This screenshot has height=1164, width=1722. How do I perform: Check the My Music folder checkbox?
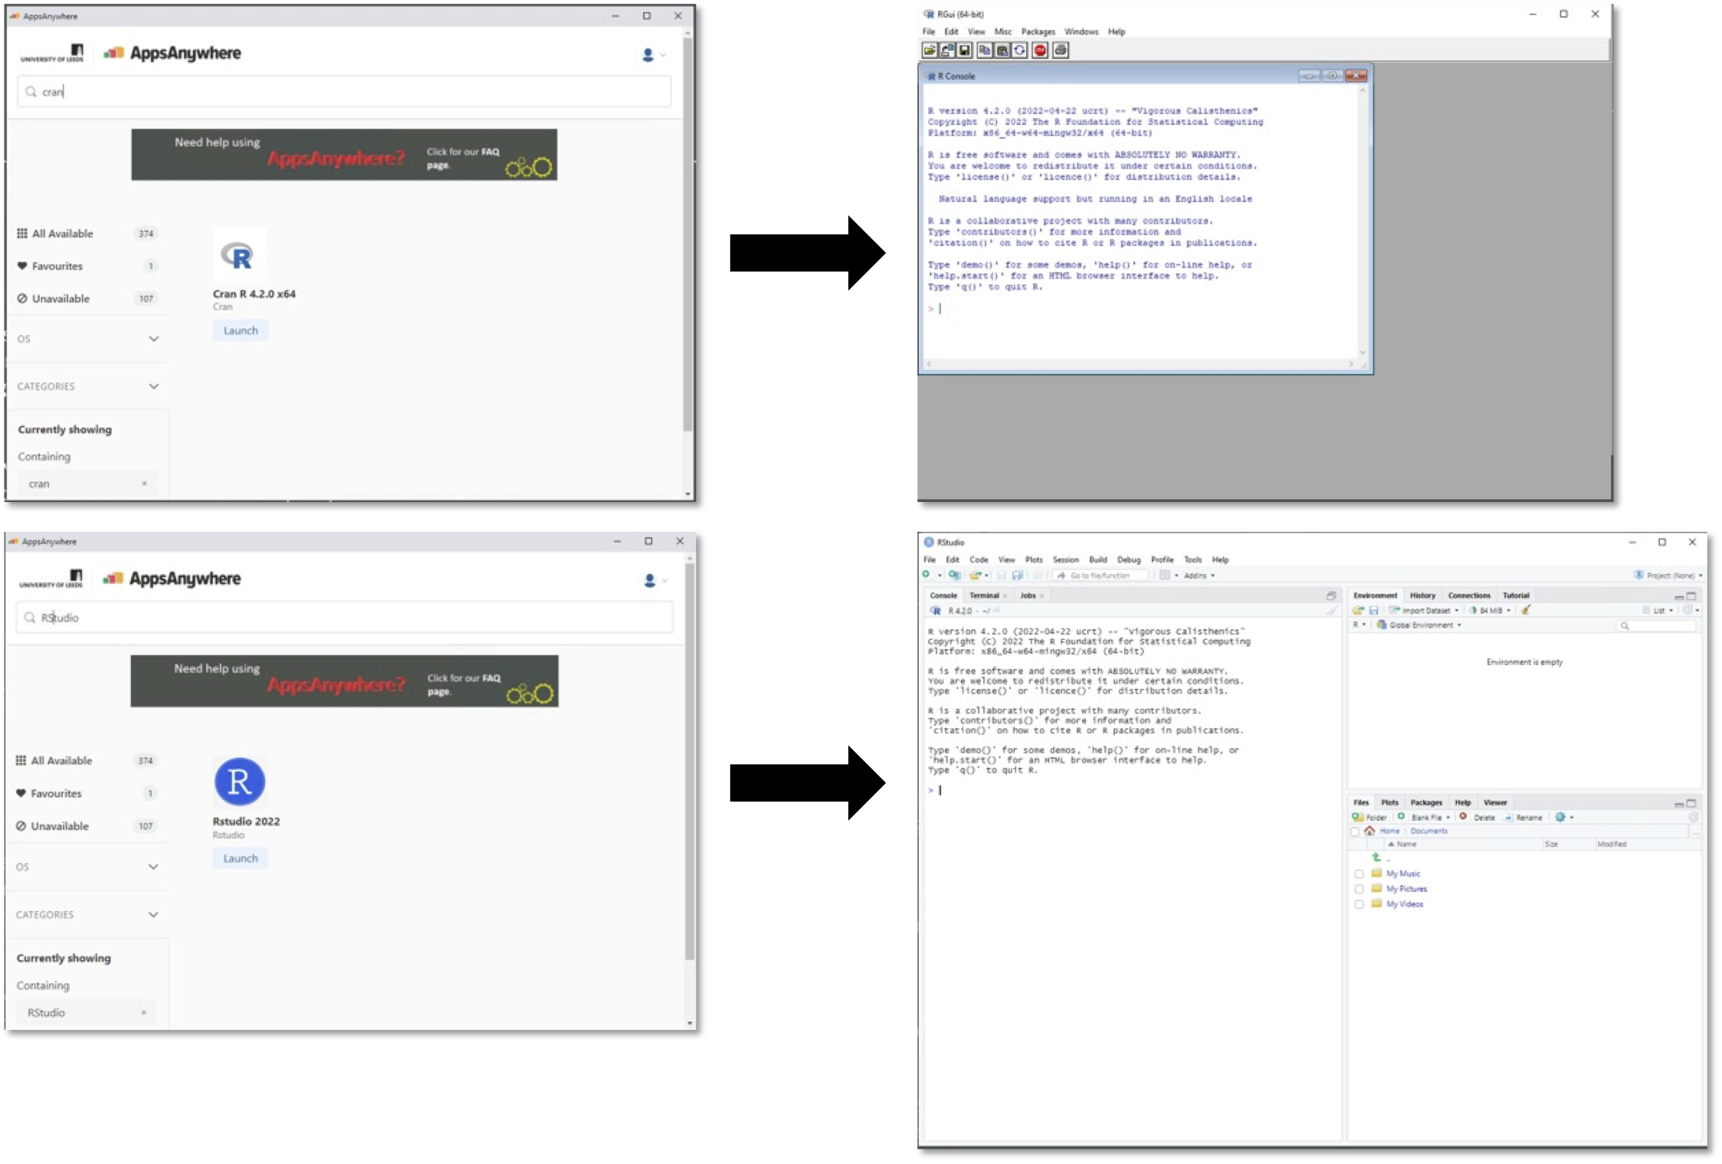pos(1359,874)
